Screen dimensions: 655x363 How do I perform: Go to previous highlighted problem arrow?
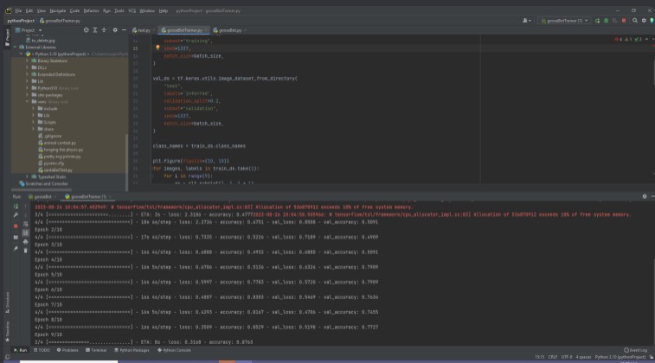(x=646, y=39)
